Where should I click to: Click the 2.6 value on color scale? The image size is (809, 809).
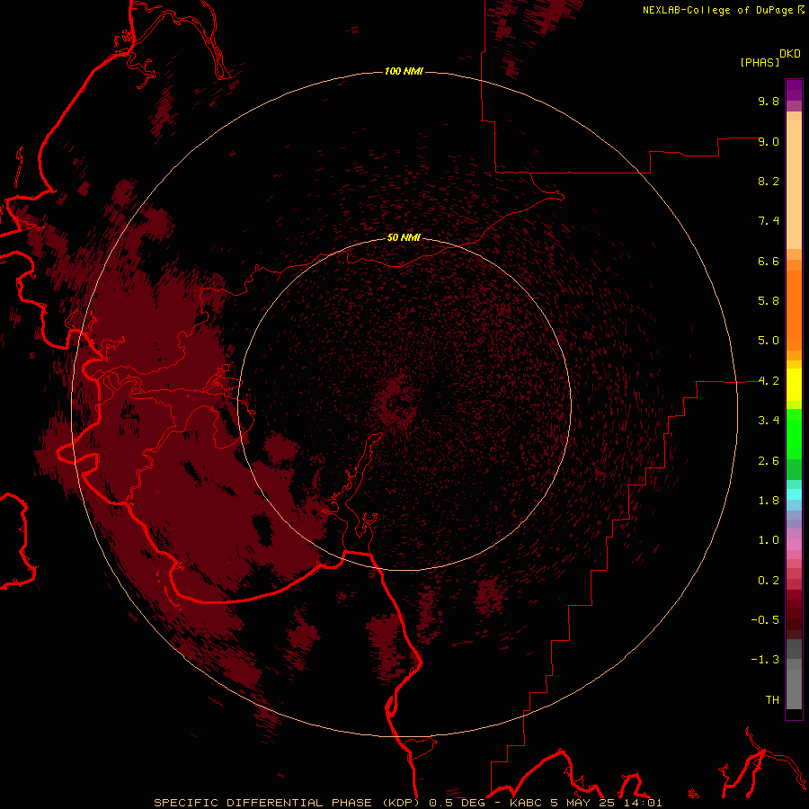coord(769,461)
